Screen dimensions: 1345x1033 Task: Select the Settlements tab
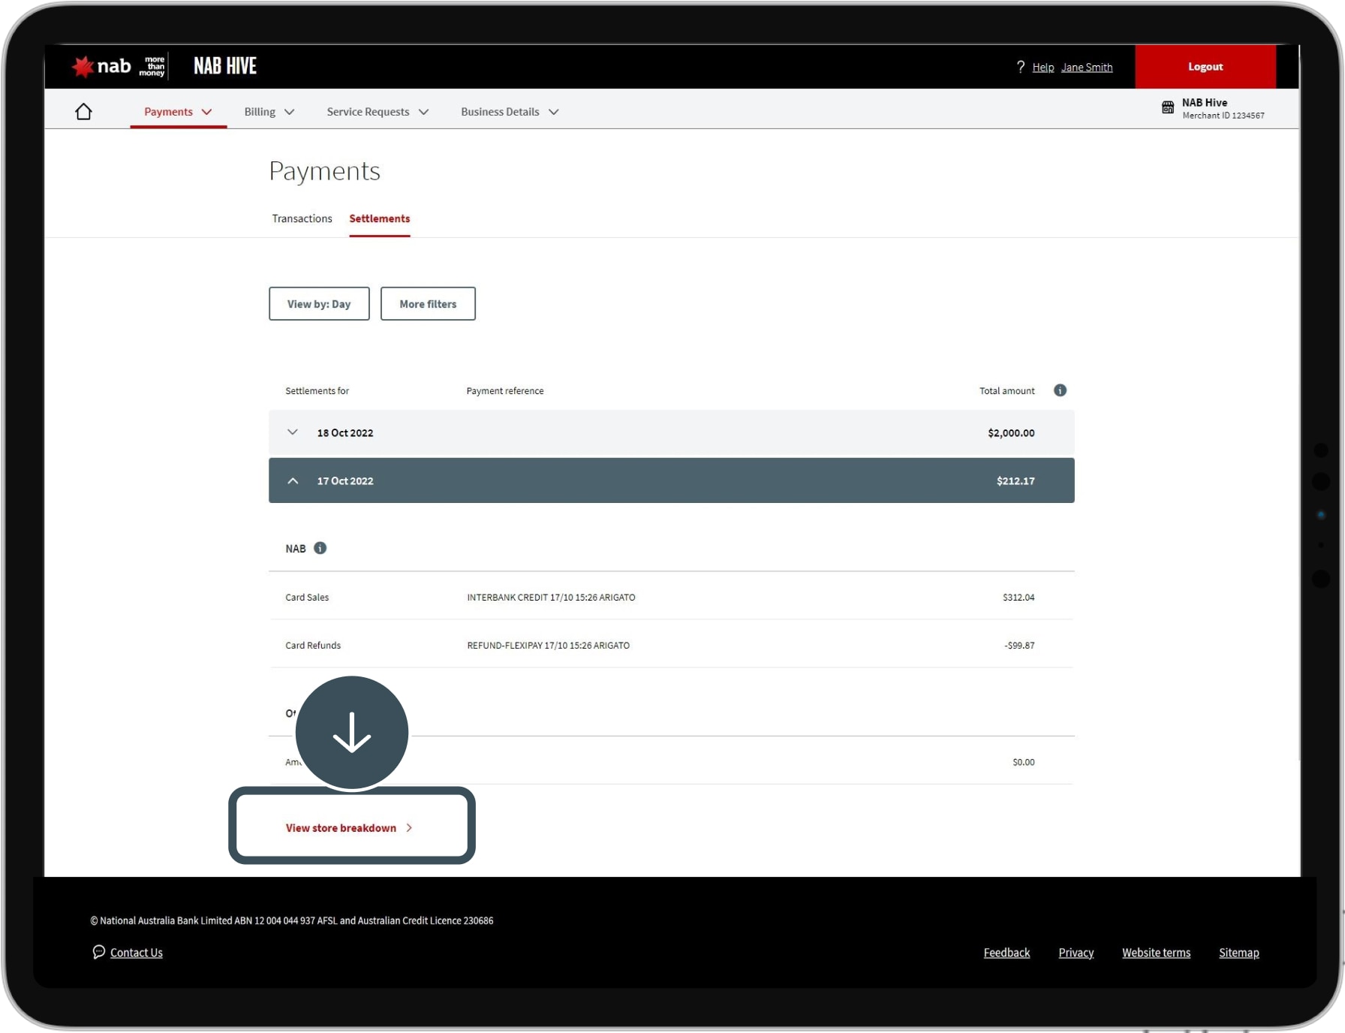coord(379,218)
